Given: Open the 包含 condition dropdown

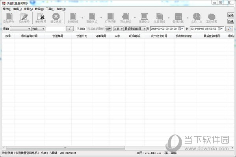Looking at the screenshot, I should 38,29.
